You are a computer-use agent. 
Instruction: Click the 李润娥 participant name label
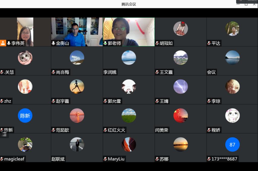[110, 72]
